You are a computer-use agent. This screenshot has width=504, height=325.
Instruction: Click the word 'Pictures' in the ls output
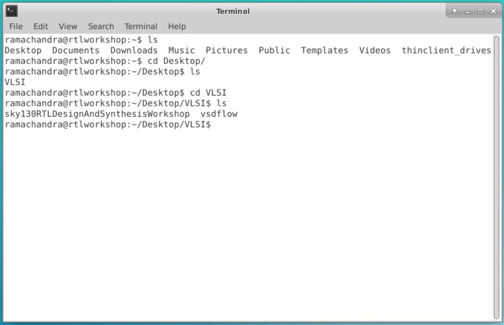pyautogui.click(x=227, y=50)
